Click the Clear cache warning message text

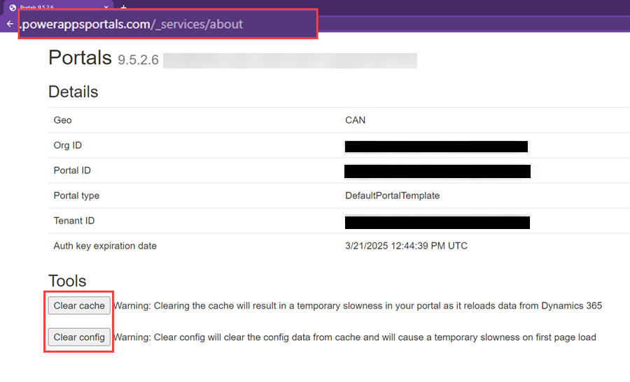[x=358, y=305]
